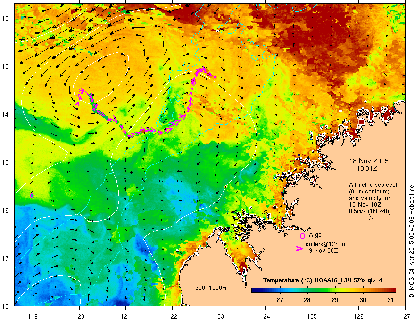Click the longitude label 121
The height and width of the screenshot is (320, 415).
coord(126,316)
